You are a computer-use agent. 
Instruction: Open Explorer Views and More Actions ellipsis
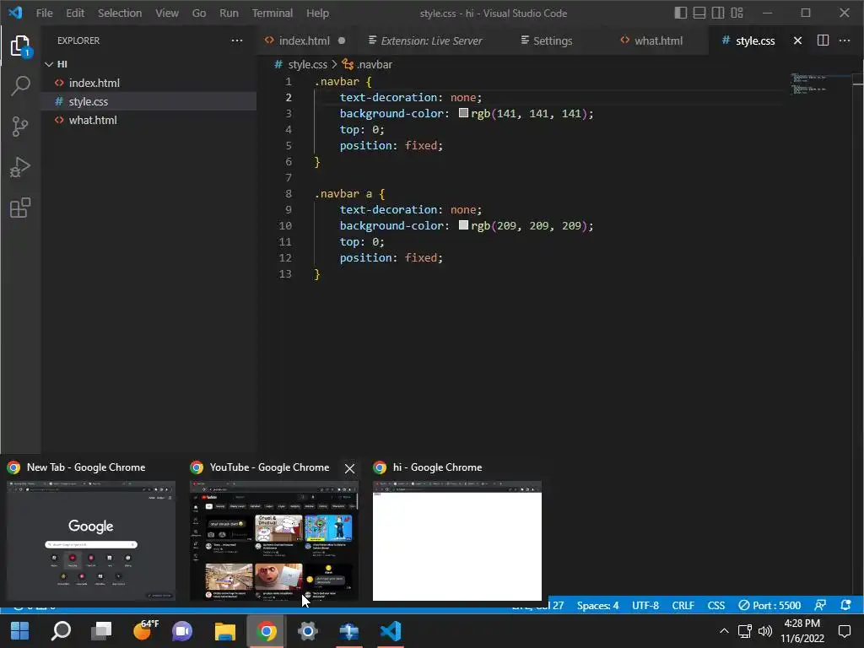click(237, 40)
